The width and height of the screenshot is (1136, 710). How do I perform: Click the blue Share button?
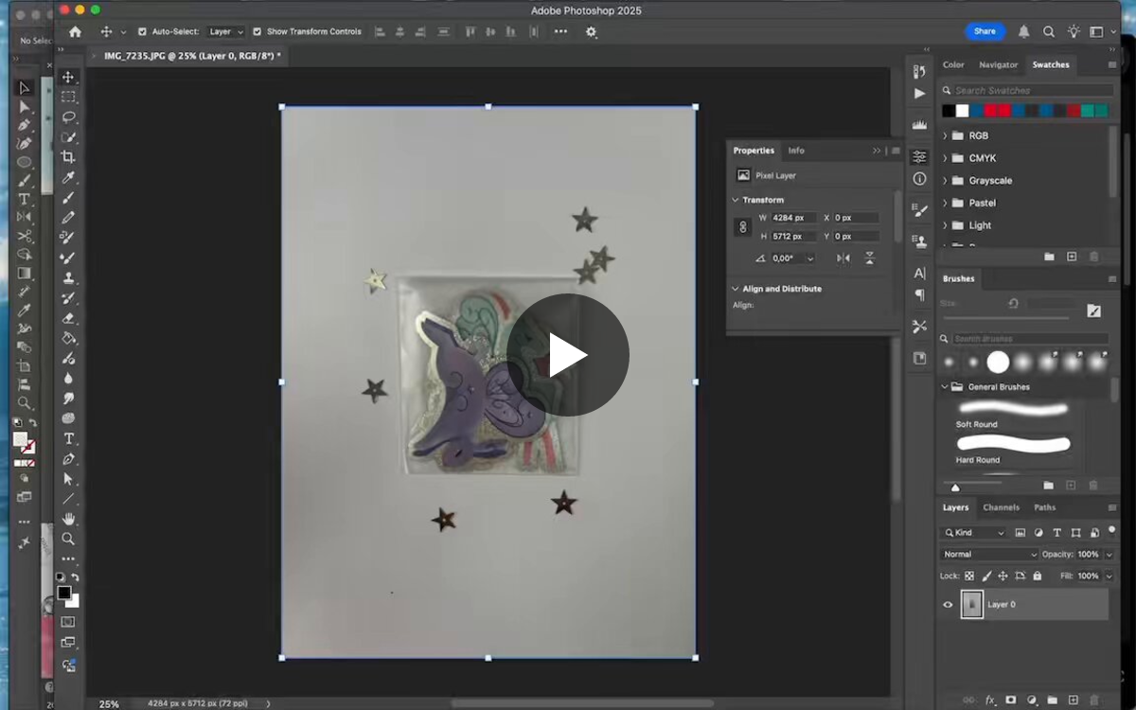click(985, 31)
